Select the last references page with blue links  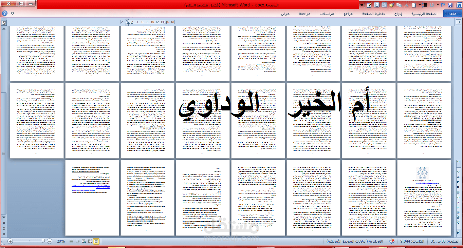click(x=92, y=198)
